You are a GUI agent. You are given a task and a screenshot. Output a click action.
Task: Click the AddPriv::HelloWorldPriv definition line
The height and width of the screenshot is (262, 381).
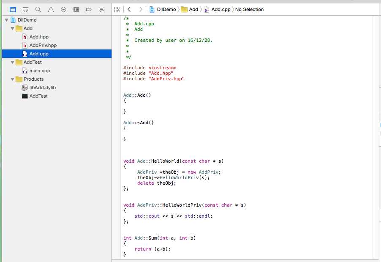[x=185, y=205]
